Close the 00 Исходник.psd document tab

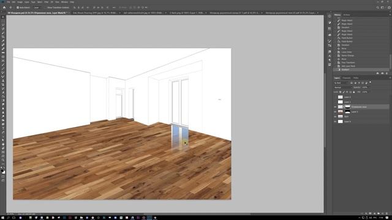click(x=69, y=13)
